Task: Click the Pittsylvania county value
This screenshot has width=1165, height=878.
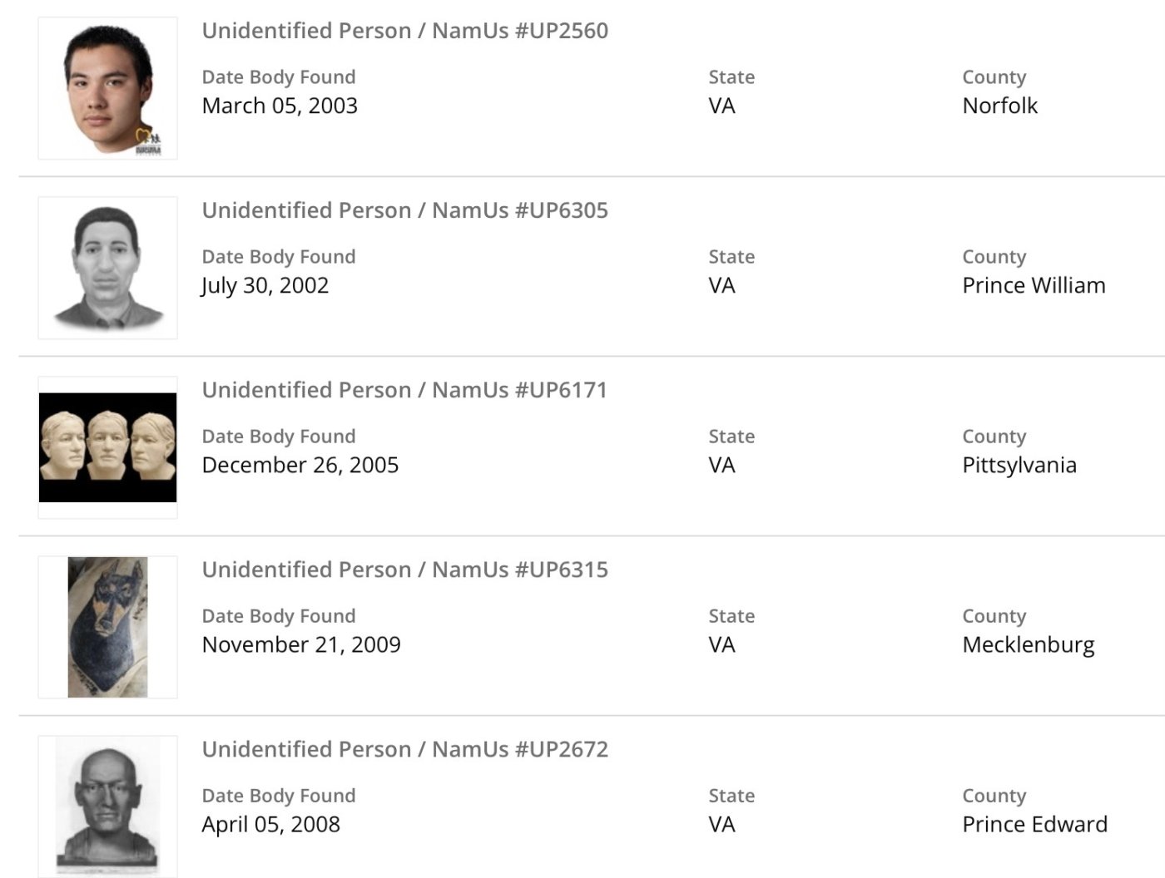Action: point(1019,465)
